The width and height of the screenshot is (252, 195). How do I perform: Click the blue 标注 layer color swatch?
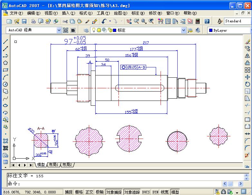pos(115,30)
